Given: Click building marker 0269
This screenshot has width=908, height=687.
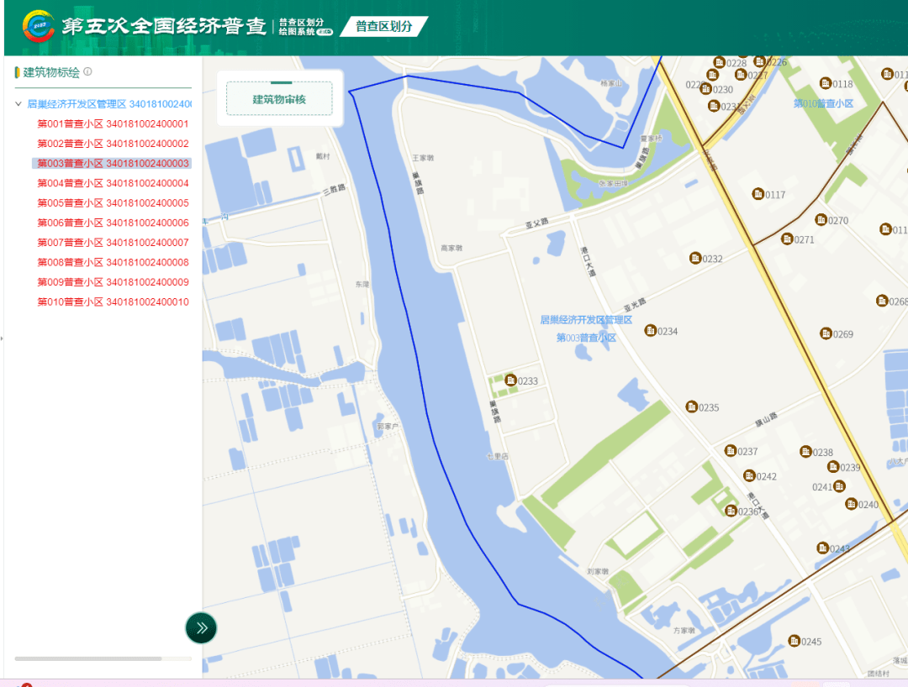Looking at the screenshot, I should tap(826, 333).
